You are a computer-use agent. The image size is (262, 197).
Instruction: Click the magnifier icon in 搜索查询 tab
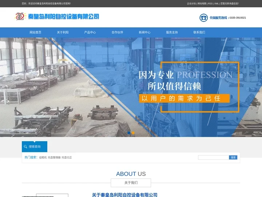(x=25, y=147)
